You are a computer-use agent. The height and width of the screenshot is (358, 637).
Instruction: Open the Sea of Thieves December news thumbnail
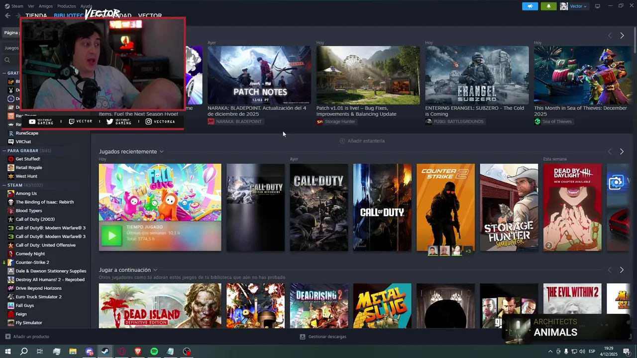coord(583,76)
